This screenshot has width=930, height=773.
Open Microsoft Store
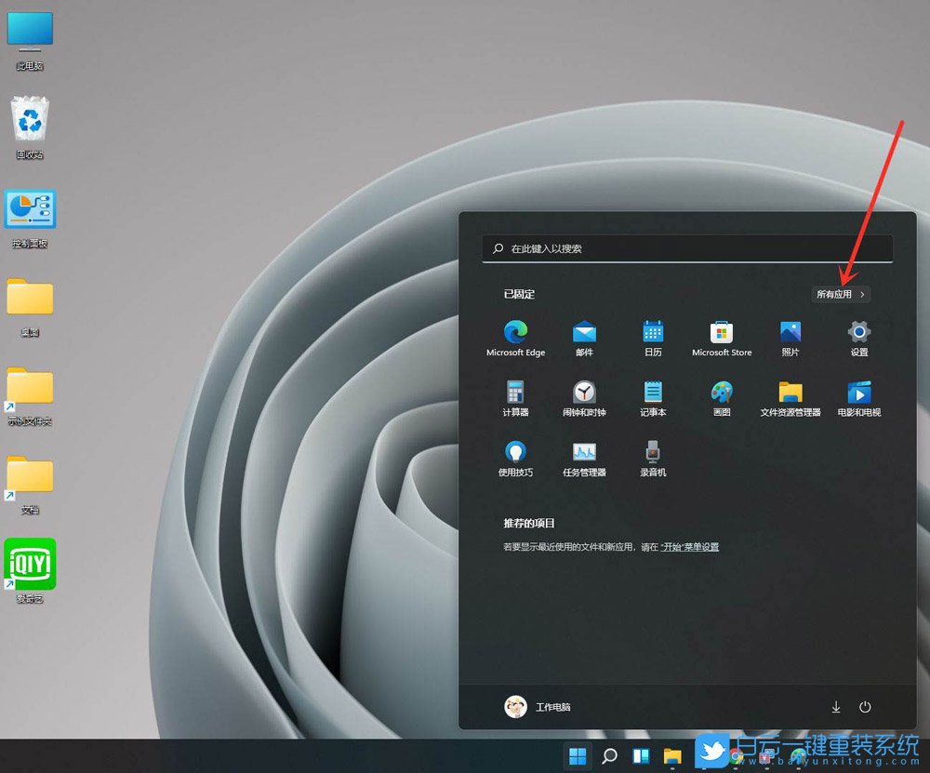pos(721,332)
